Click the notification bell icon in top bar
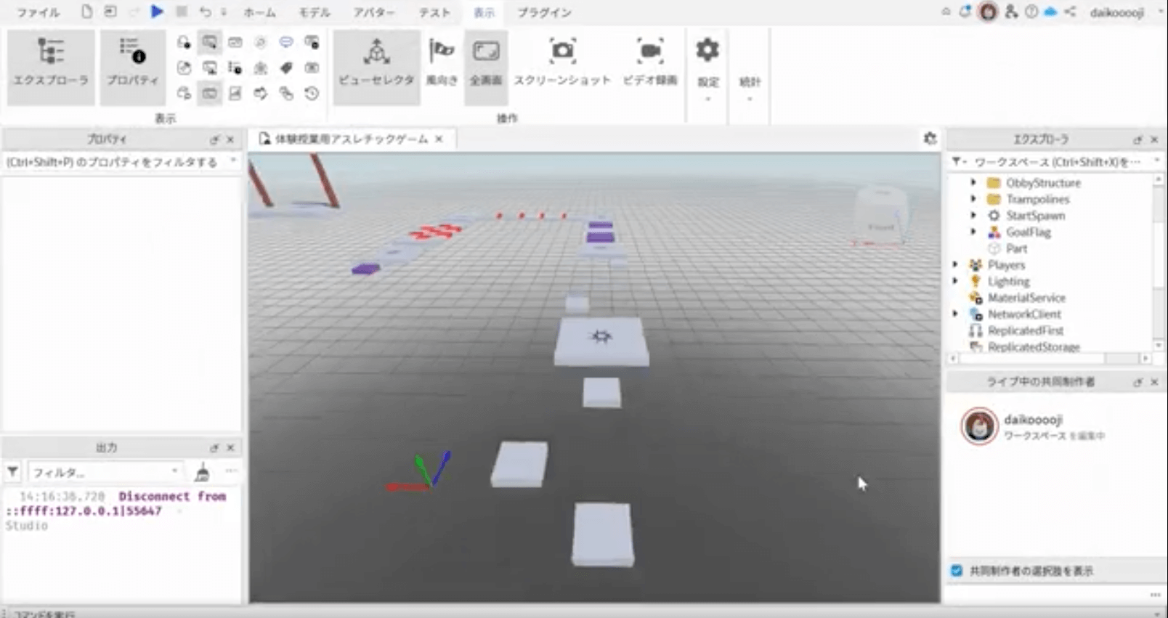This screenshot has height=618, width=1168. 965,12
